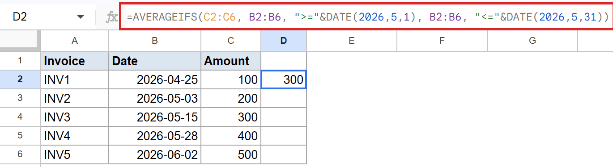The width and height of the screenshot is (613, 167).
Task: Select cell containing INV1
Action: [x=75, y=79]
